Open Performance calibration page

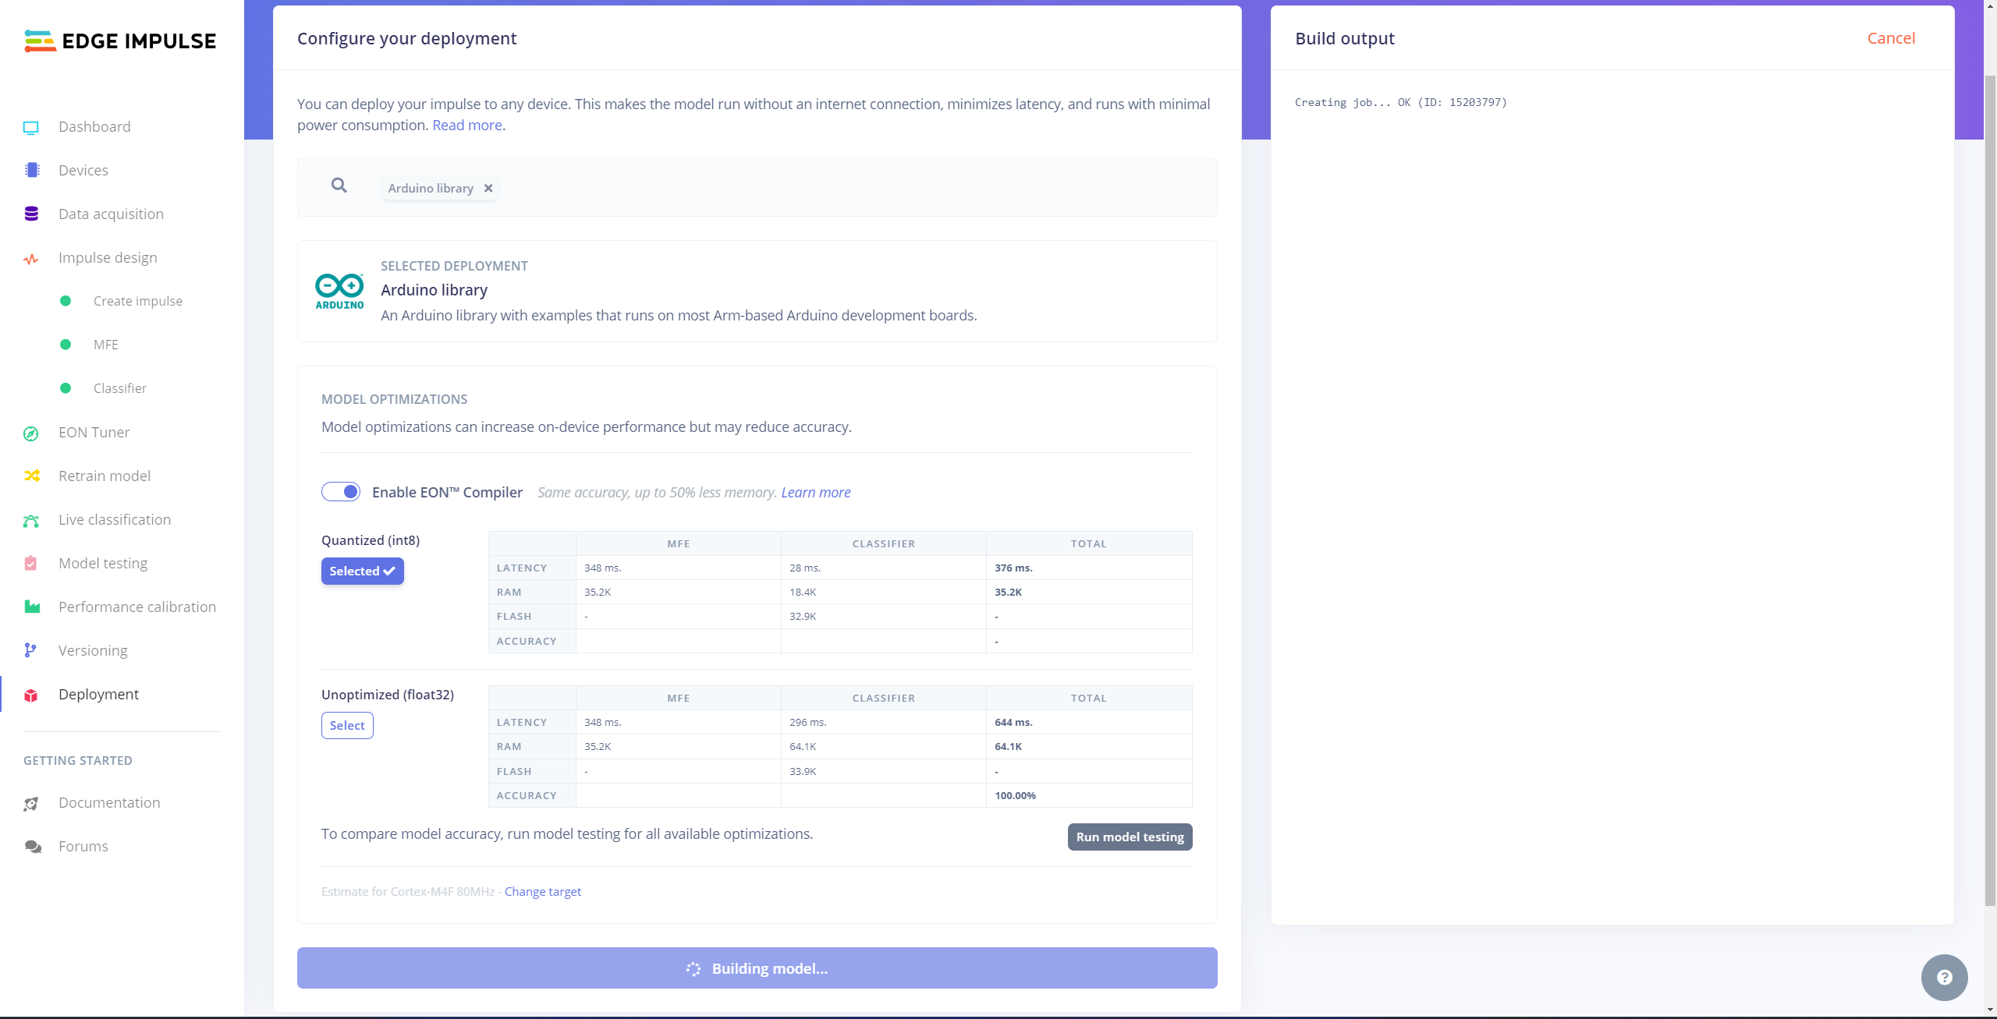coord(137,607)
